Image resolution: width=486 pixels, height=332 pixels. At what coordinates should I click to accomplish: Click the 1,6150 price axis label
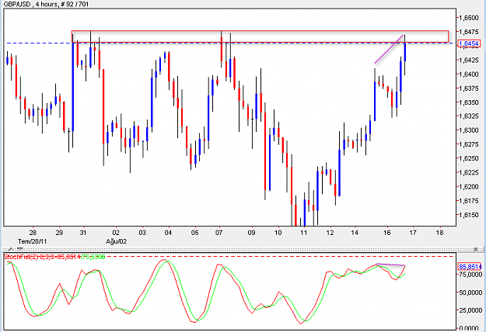click(x=470, y=215)
